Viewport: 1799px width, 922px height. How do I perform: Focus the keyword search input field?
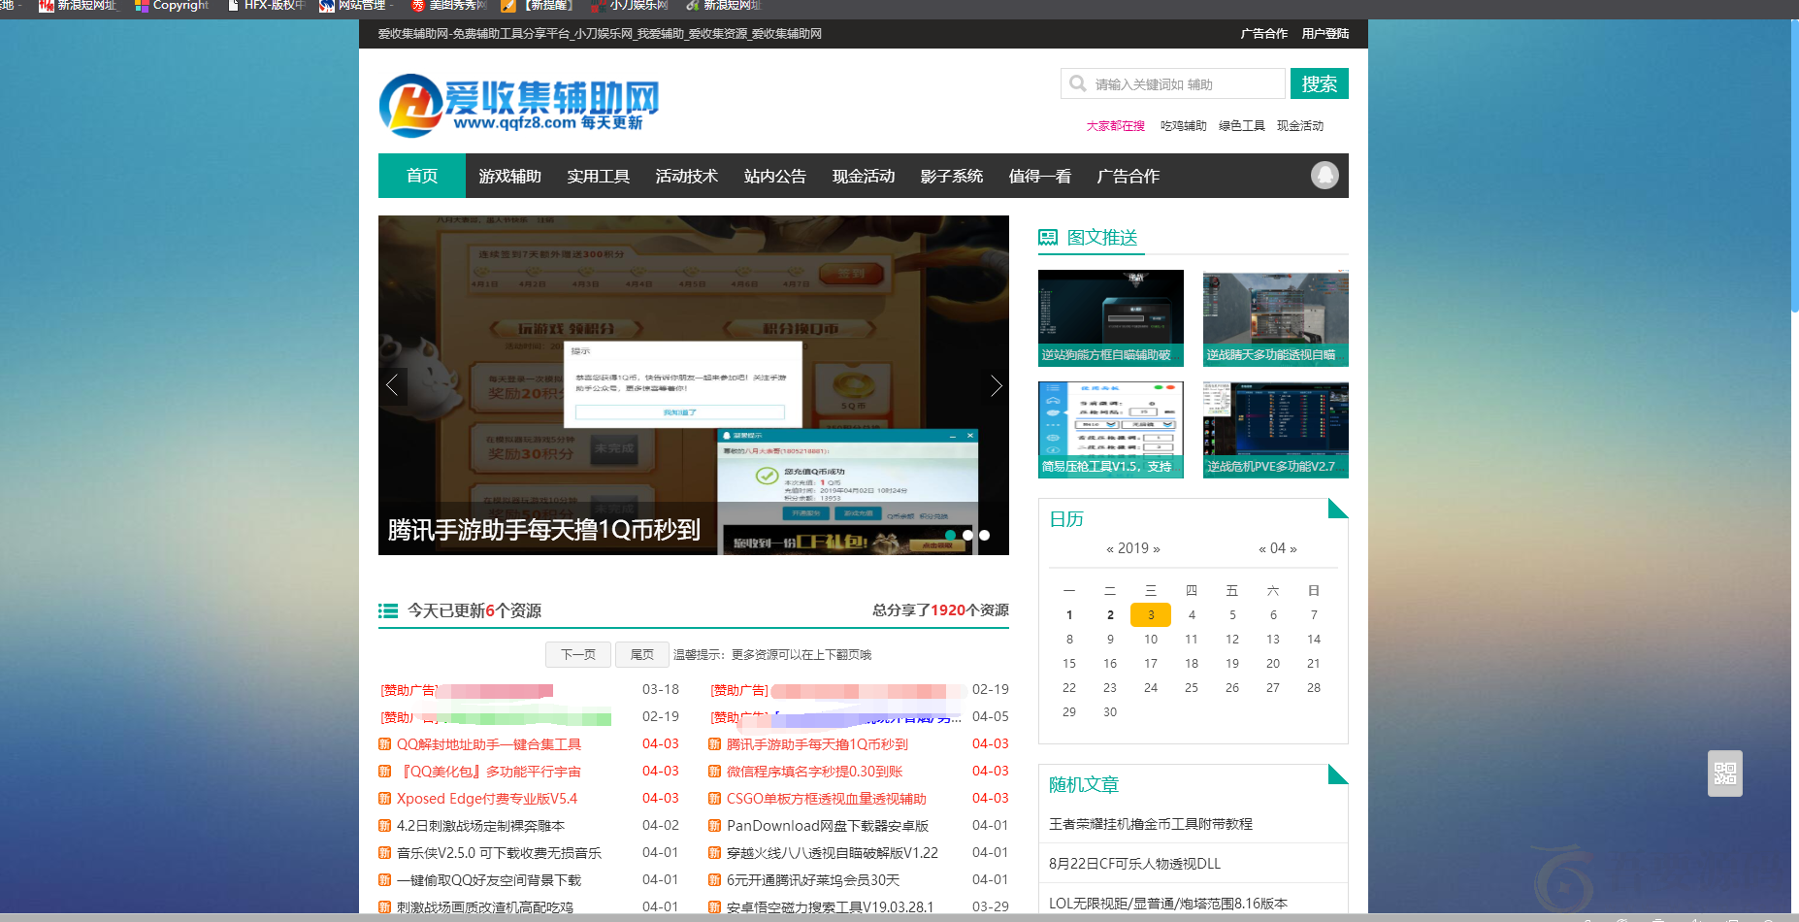point(1173,83)
